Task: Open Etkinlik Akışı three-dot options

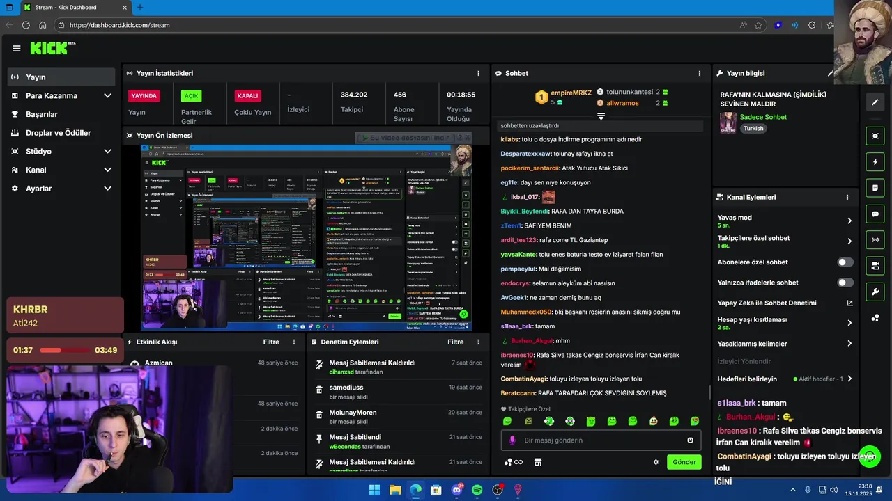Action: pyautogui.click(x=294, y=342)
